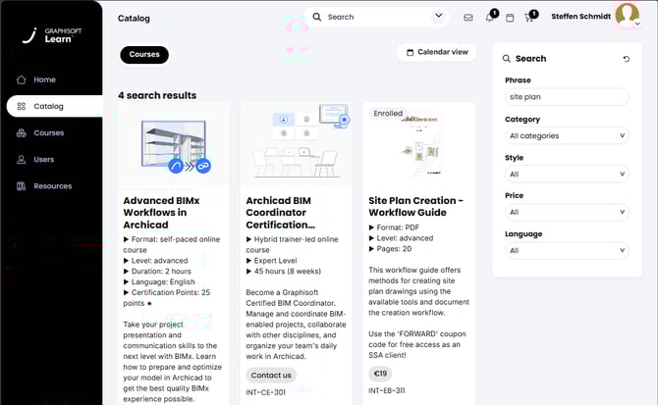This screenshot has height=405, width=658.
Task: Open the shopping cart icon
Action: tap(530, 17)
